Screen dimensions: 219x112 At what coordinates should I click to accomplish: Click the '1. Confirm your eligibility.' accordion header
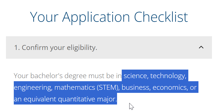[109, 47]
